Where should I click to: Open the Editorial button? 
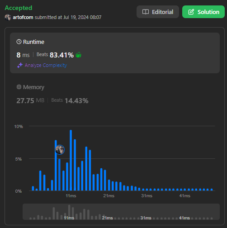(x=158, y=12)
